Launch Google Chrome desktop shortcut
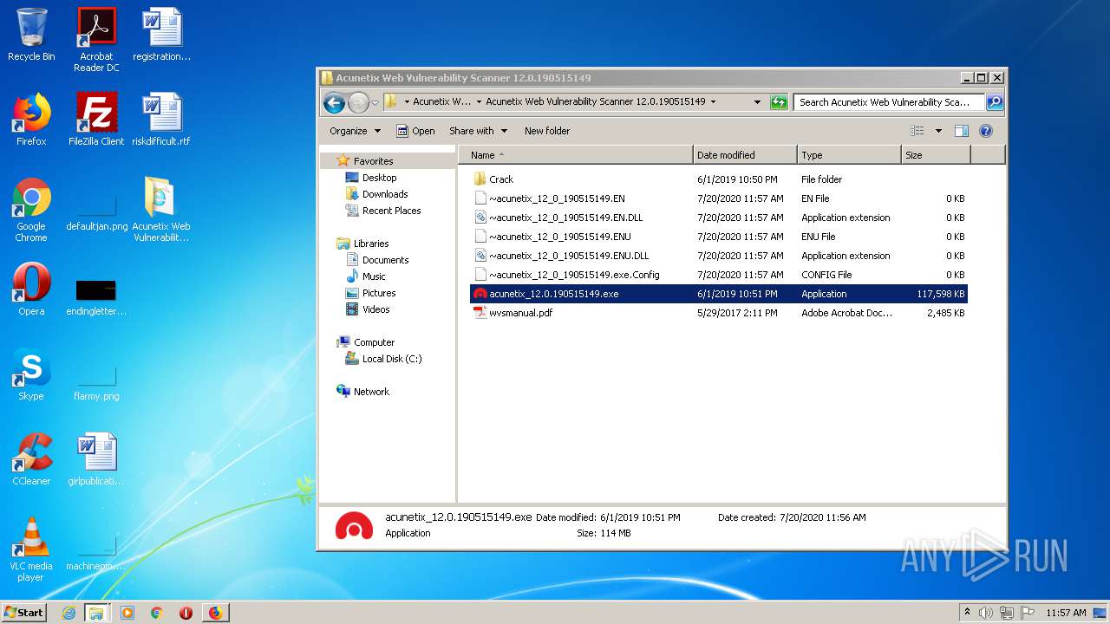The image size is (1110, 624). click(31, 210)
